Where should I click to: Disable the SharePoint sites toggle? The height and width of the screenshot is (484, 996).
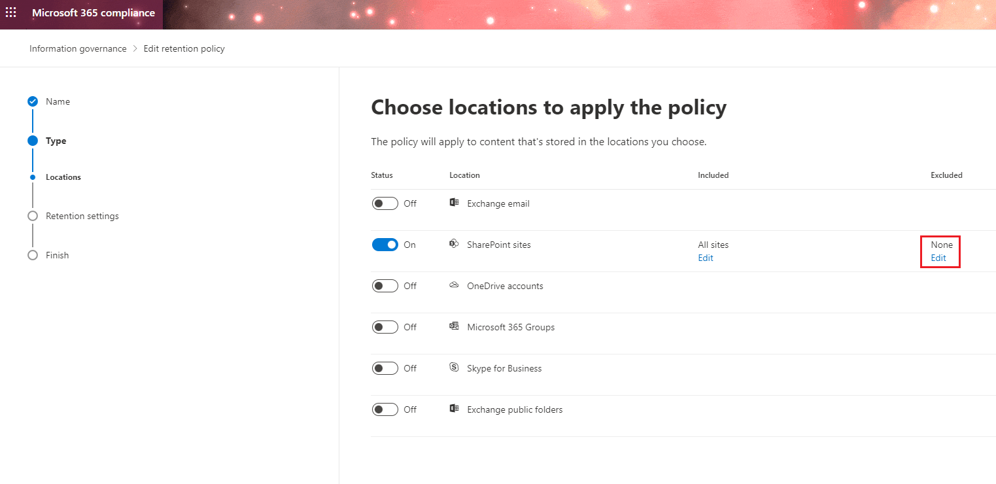click(x=385, y=244)
